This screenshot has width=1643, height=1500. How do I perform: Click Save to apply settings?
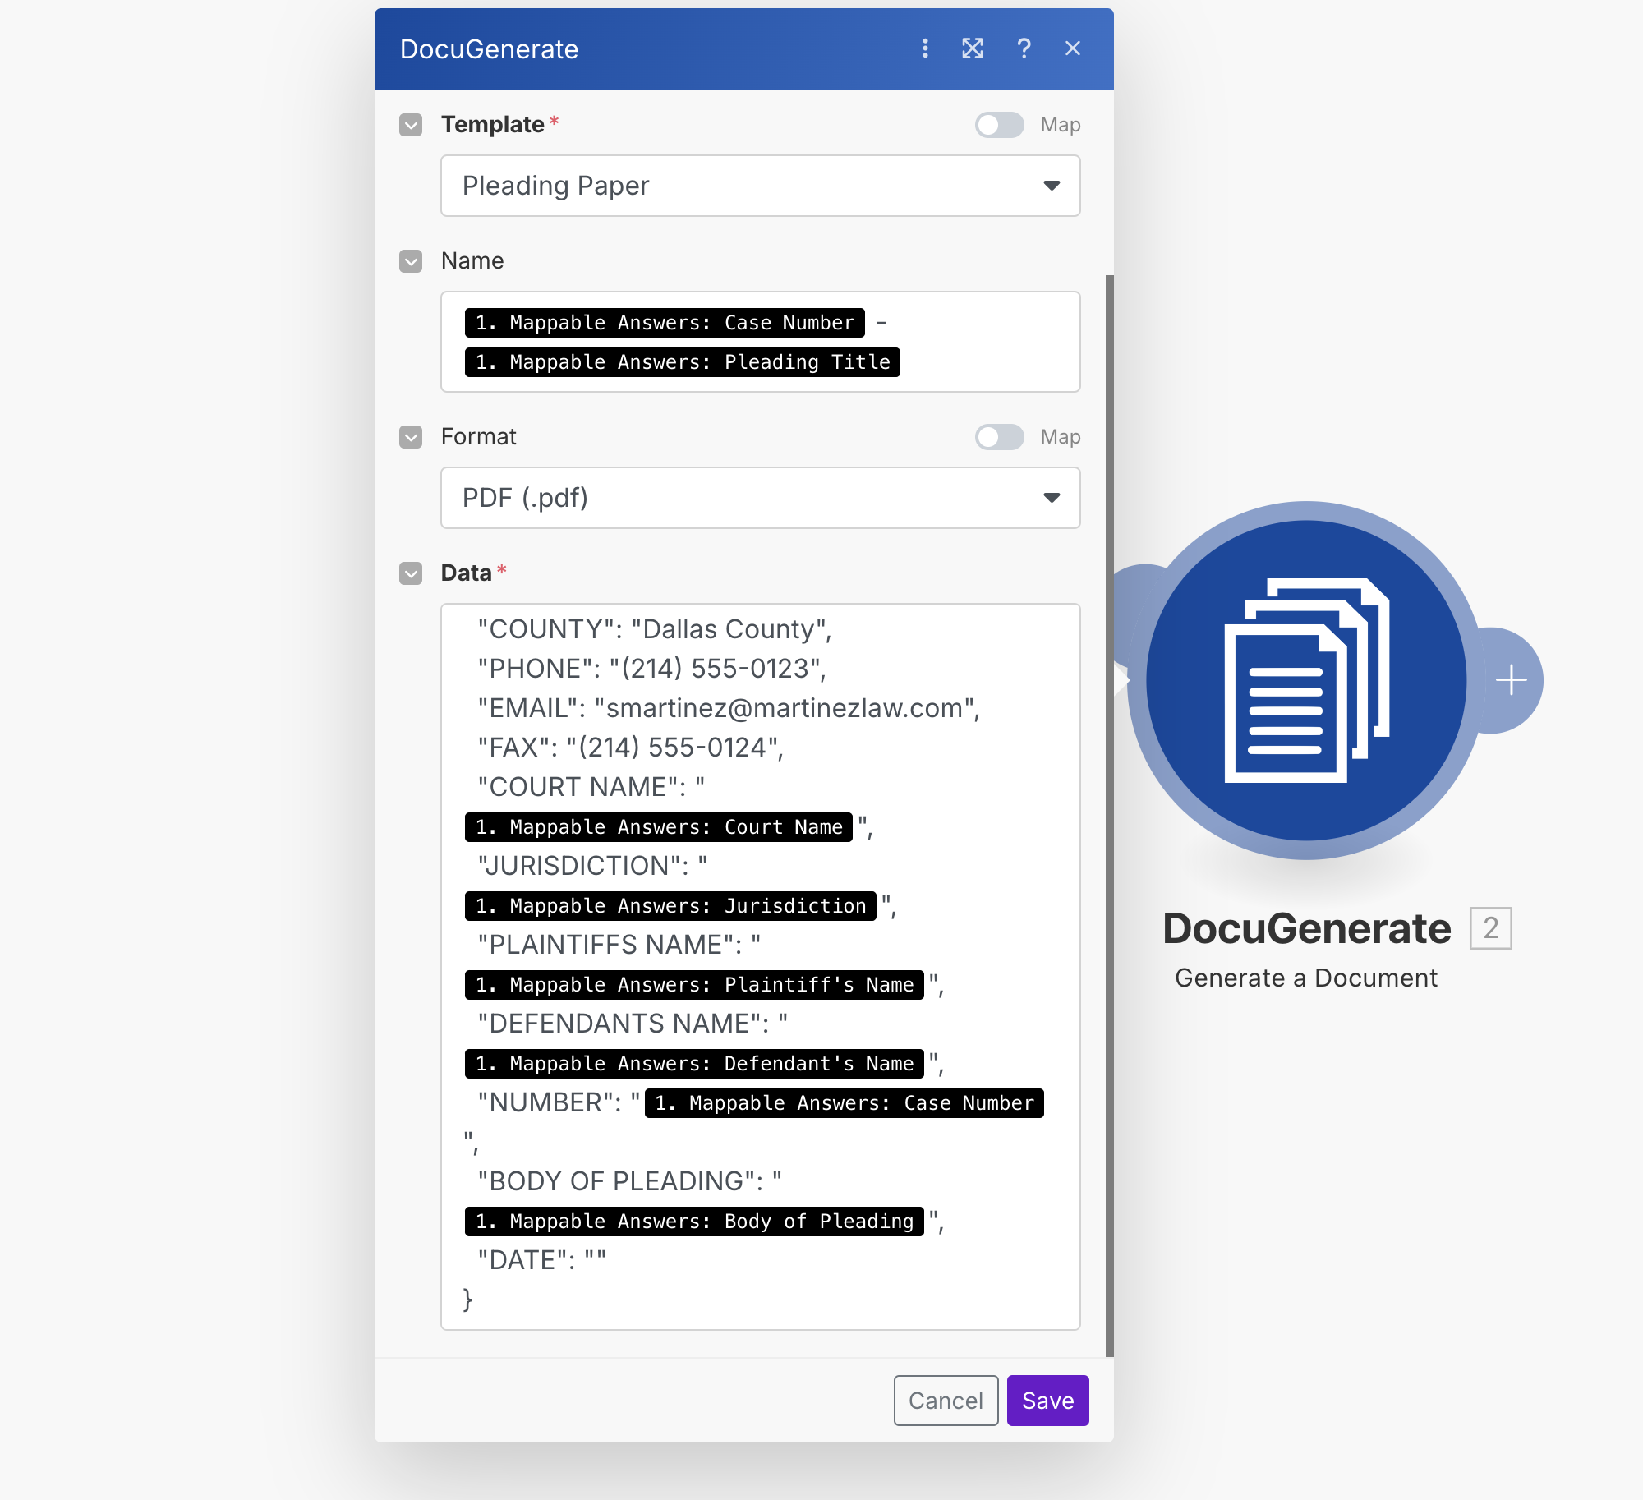pyautogui.click(x=1047, y=1401)
